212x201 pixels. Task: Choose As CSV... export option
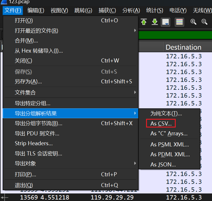pos(161,123)
